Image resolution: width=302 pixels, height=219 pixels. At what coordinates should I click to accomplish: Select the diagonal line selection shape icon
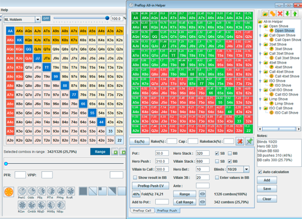point(92,191)
